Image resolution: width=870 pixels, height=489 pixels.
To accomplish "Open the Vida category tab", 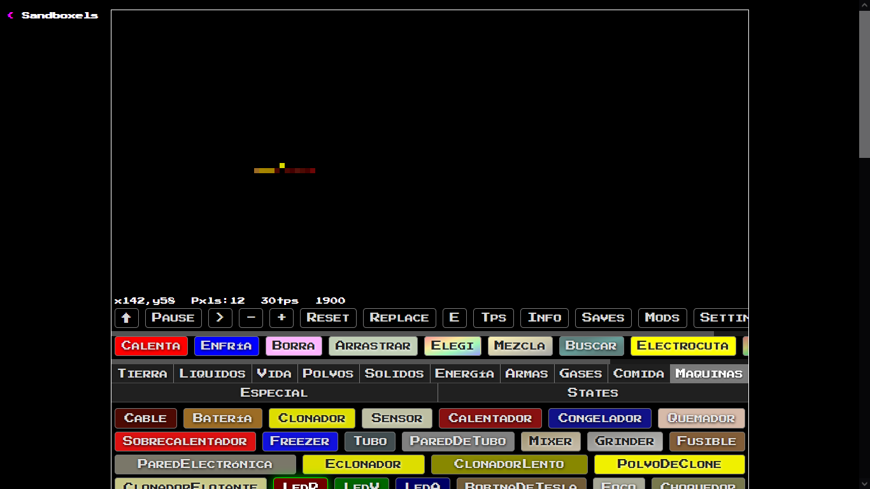I will pos(275,374).
